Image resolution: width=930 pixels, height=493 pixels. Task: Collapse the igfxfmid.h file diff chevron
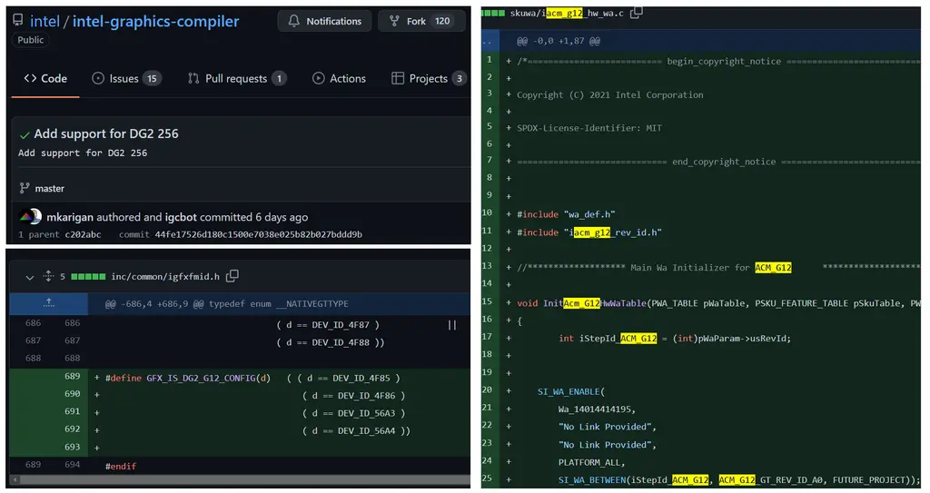tap(29, 276)
